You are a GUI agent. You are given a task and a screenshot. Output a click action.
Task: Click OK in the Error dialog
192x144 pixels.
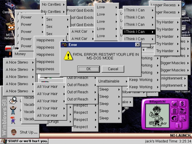pos(89,69)
